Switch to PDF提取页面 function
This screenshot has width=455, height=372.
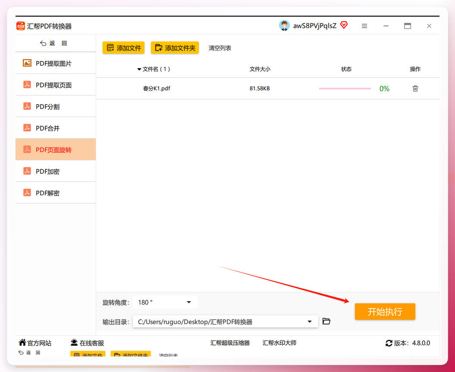click(x=56, y=85)
